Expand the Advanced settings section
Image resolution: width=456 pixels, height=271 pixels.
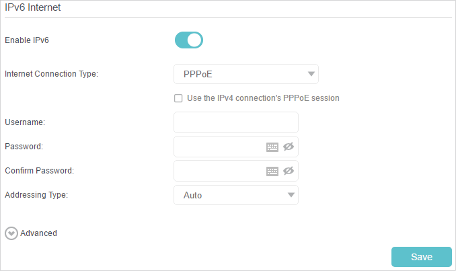click(x=31, y=233)
